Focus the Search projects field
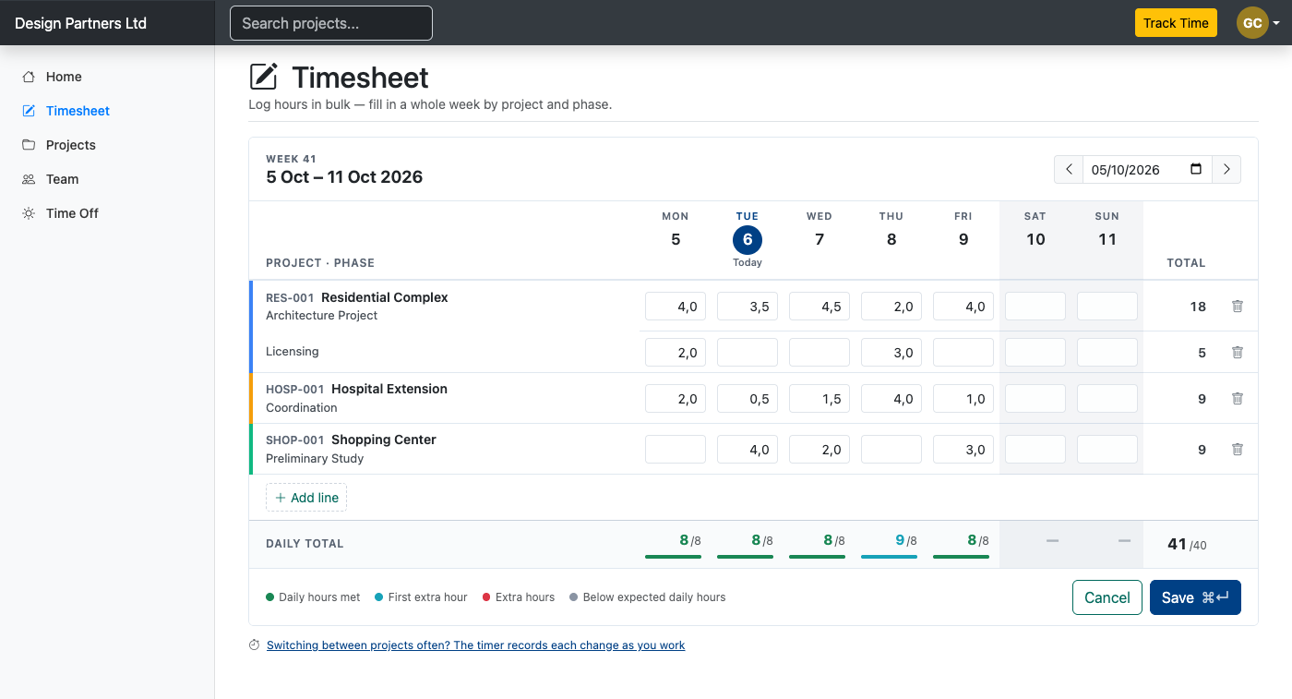Image resolution: width=1292 pixels, height=699 pixels. [331, 23]
